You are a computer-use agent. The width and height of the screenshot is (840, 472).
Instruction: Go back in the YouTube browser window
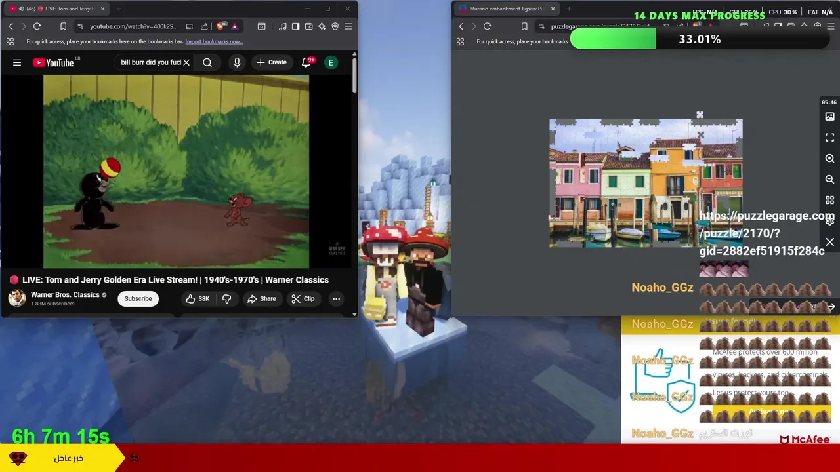click(10, 26)
